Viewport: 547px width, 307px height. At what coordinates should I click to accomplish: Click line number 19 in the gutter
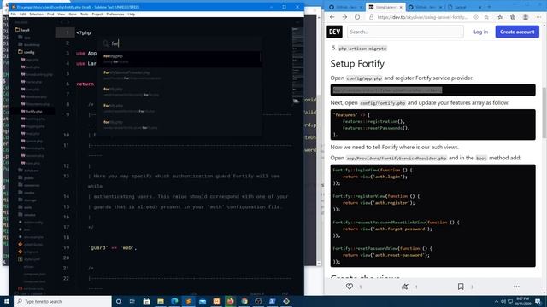coord(67,248)
